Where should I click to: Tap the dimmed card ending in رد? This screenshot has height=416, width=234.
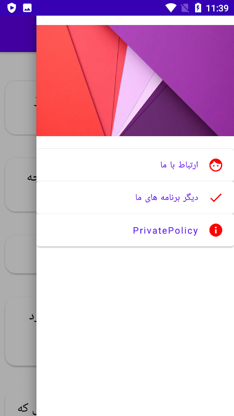21,331
